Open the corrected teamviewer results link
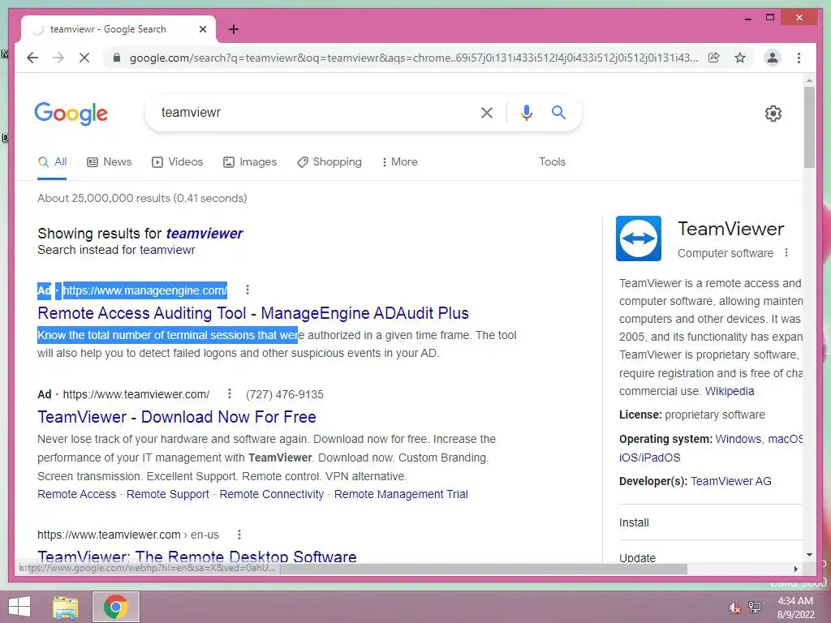 coord(205,234)
